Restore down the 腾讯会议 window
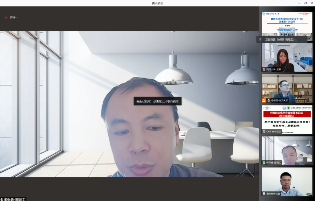This screenshot has height=201, width=315. (306, 3)
